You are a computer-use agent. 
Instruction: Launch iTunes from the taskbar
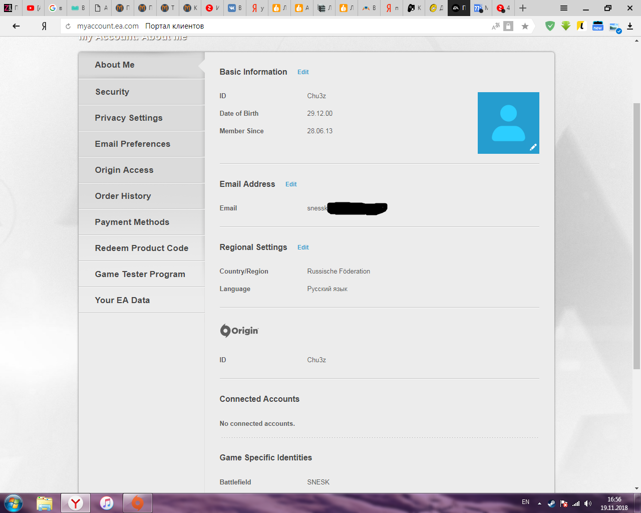[107, 503]
